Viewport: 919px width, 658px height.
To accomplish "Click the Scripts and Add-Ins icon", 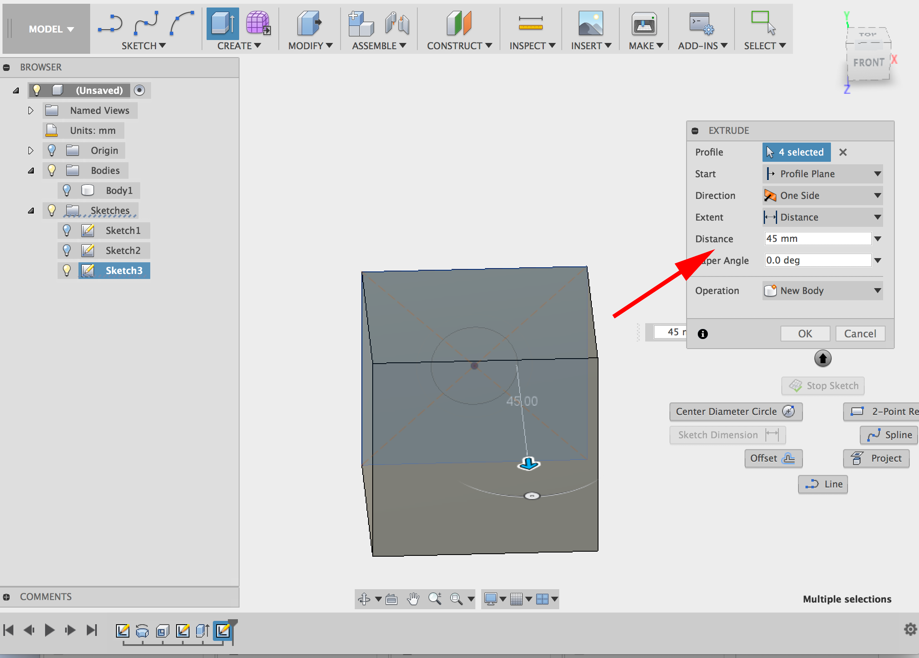I will [x=701, y=23].
